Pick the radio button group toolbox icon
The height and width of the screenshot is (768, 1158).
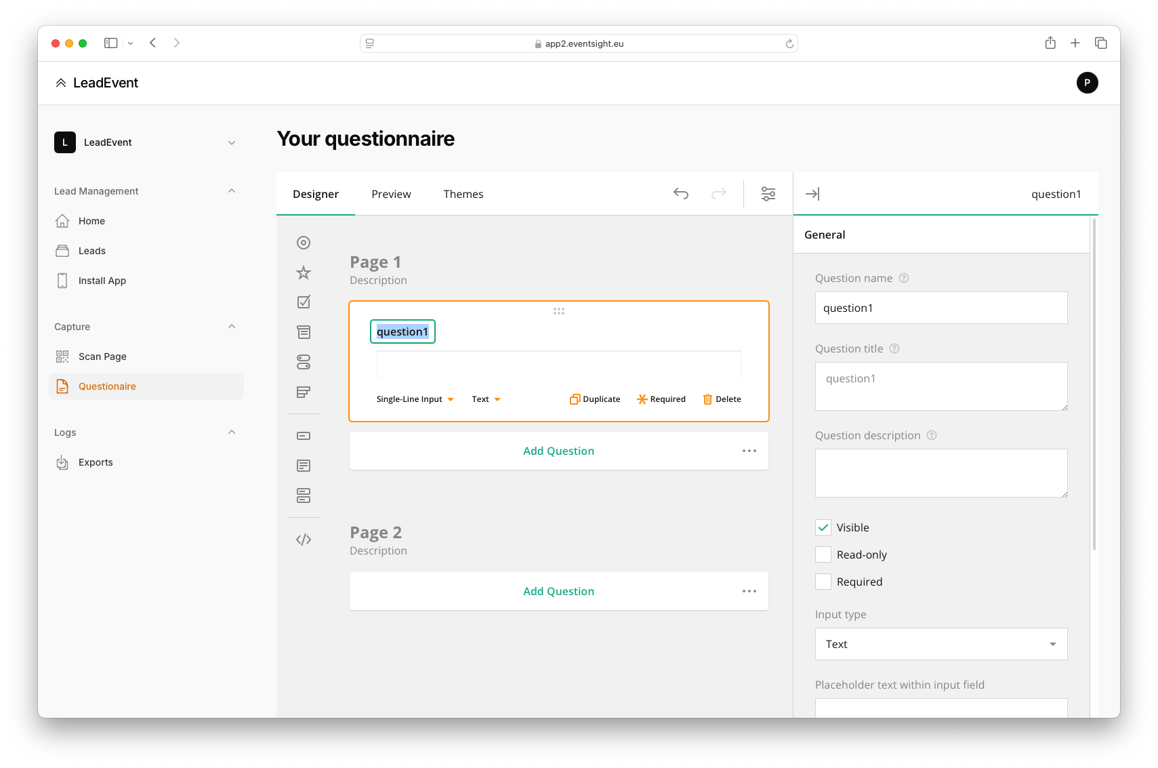pos(304,243)
